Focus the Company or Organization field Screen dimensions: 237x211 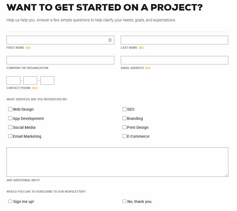(60, 60)
